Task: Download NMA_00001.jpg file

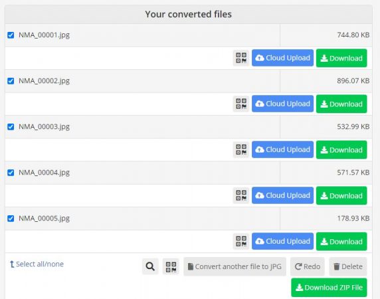Action: click(341, 58)
